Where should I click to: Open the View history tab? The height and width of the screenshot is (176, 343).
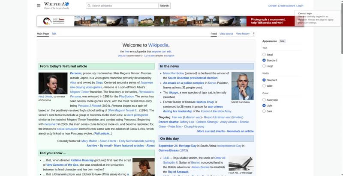point(243,34)
